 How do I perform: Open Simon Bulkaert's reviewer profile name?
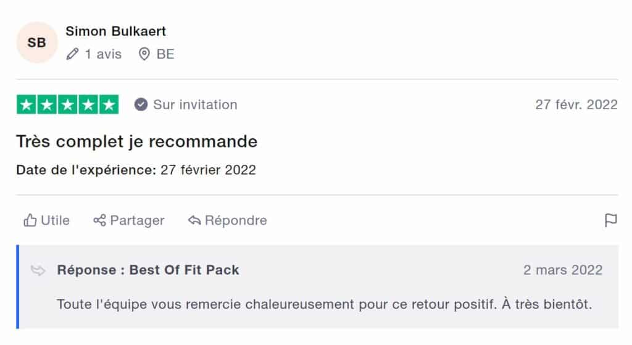[115, 31]
